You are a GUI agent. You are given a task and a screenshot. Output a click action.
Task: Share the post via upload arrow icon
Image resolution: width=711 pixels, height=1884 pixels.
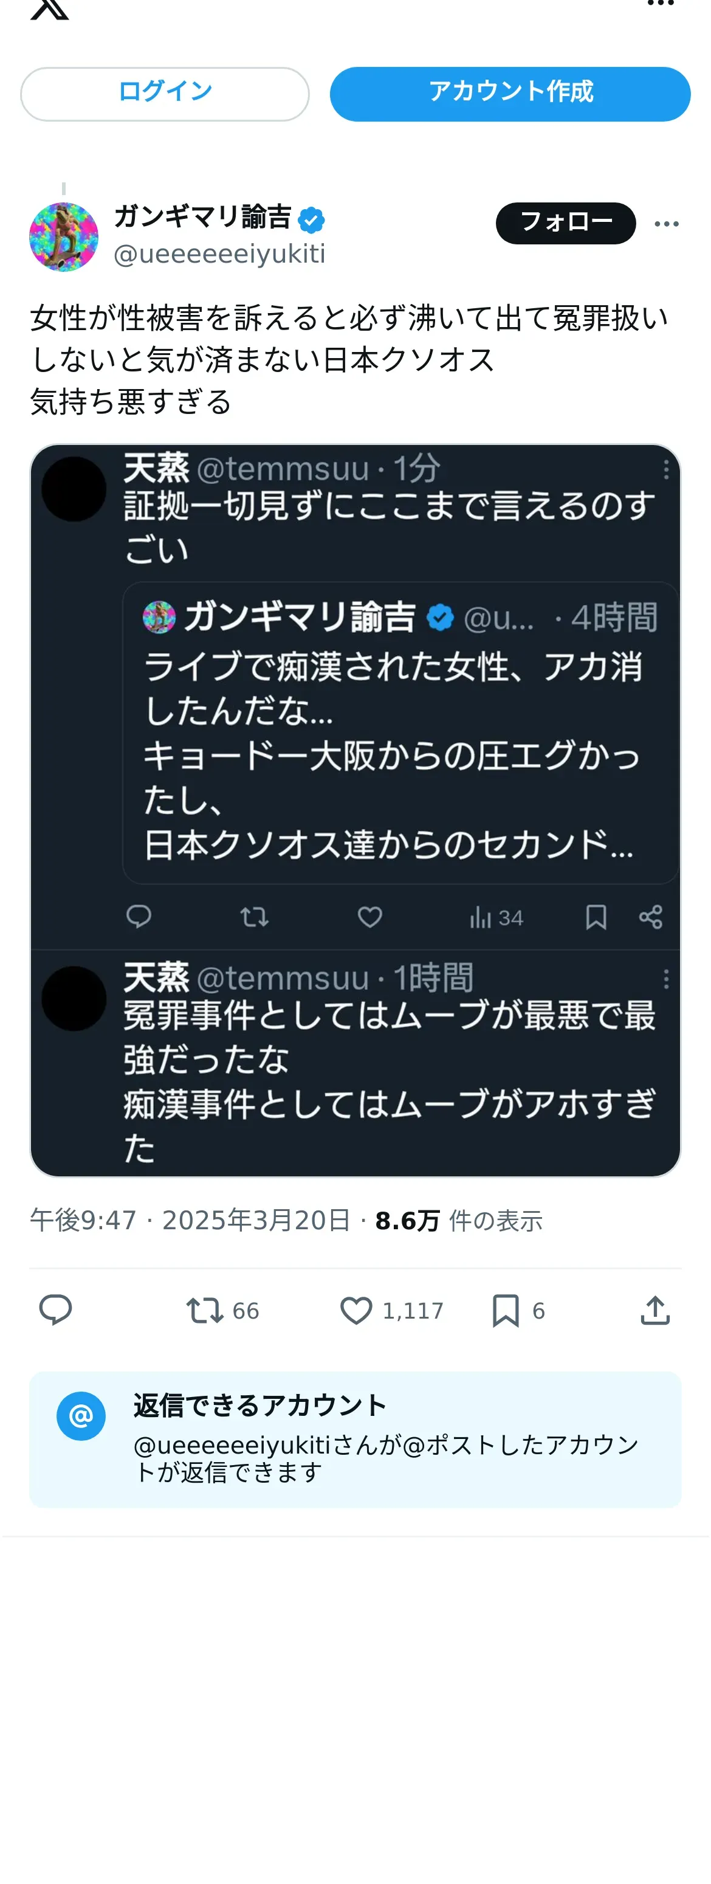tap(654, 1310)
